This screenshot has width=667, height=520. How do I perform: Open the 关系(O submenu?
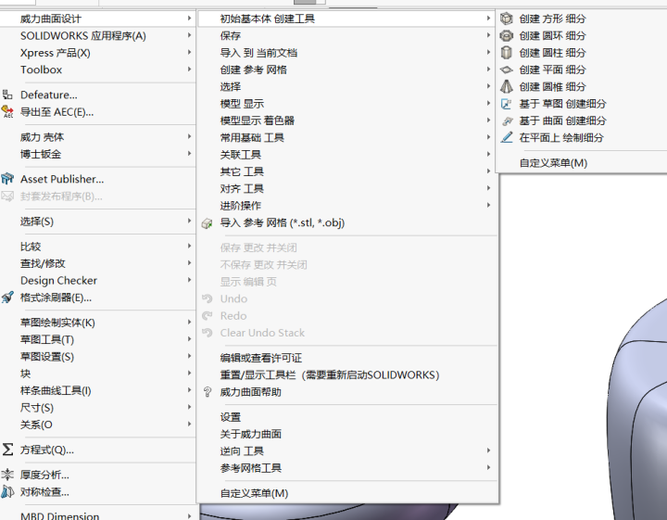[x=97, y=425]
